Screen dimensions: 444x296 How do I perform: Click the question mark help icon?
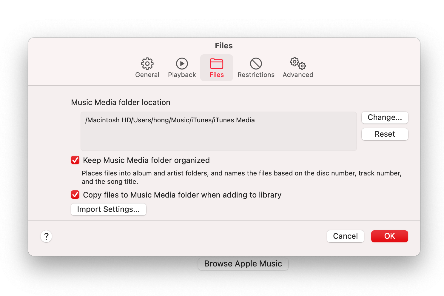46,236
